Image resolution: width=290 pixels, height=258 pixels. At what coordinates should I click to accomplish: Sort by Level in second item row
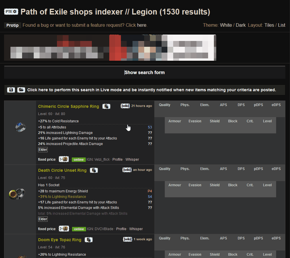267,185
